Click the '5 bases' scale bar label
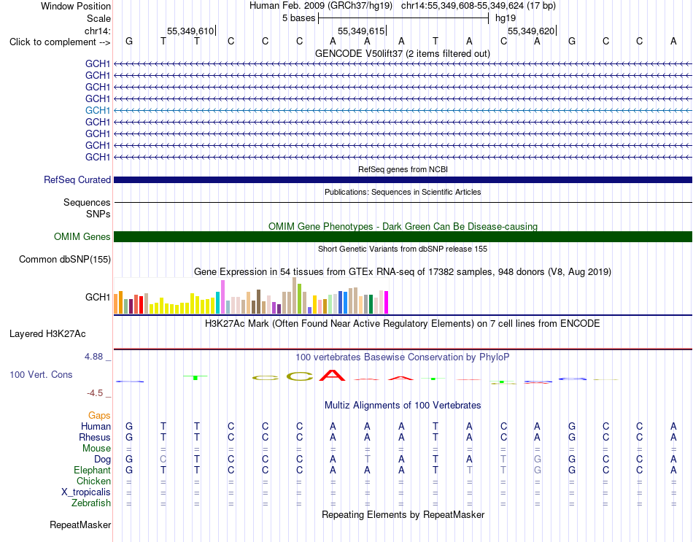The height and width of the screenshot is (542, 693). pyautogui.click(x=299, y=18)
